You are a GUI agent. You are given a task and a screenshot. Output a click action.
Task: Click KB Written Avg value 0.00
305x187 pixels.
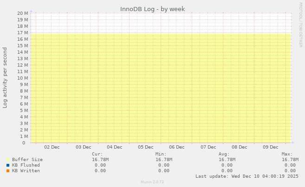pos(227,171)
